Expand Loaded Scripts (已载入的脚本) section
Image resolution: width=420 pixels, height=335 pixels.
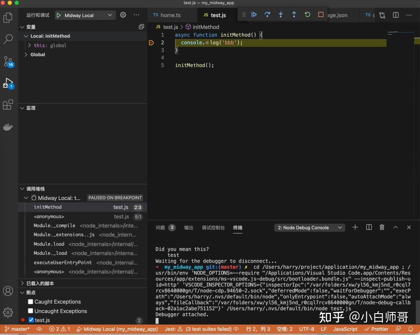(x=83, y=283)
